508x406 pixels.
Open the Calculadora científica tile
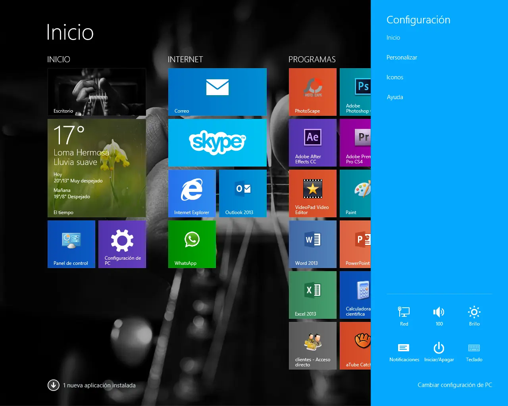tap(355, 295)
